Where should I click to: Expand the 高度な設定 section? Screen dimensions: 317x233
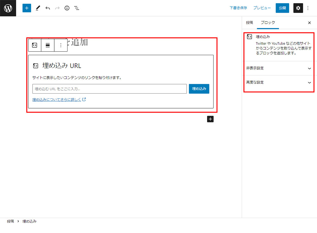click(279, 82)
